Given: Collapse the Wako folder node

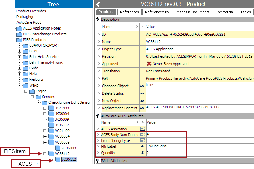Looking at the screenshot, I should [20, 85].
